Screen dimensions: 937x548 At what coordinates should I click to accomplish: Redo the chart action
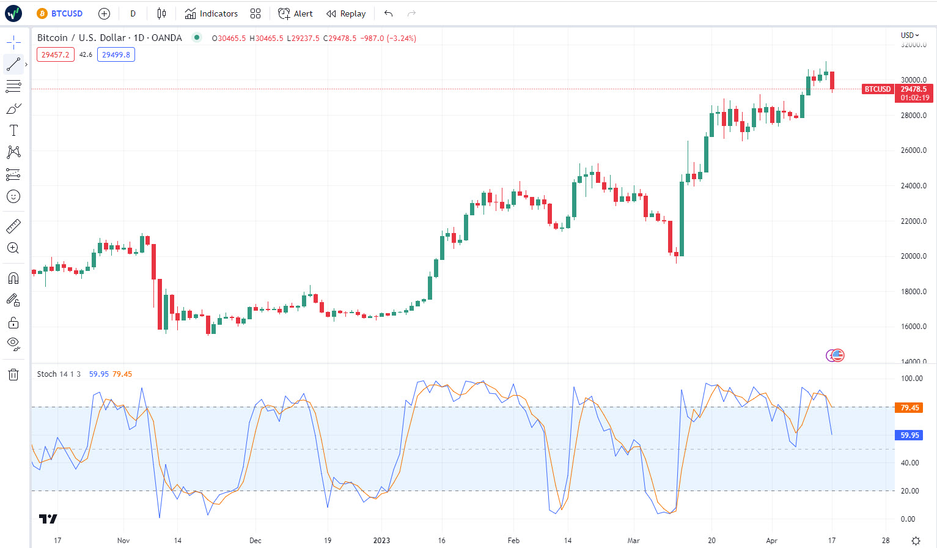[x=411, y=13]
